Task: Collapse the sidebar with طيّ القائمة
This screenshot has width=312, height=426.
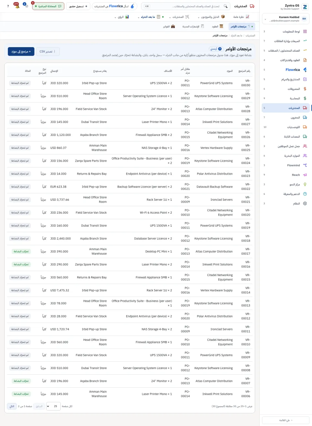Action: 286,420
